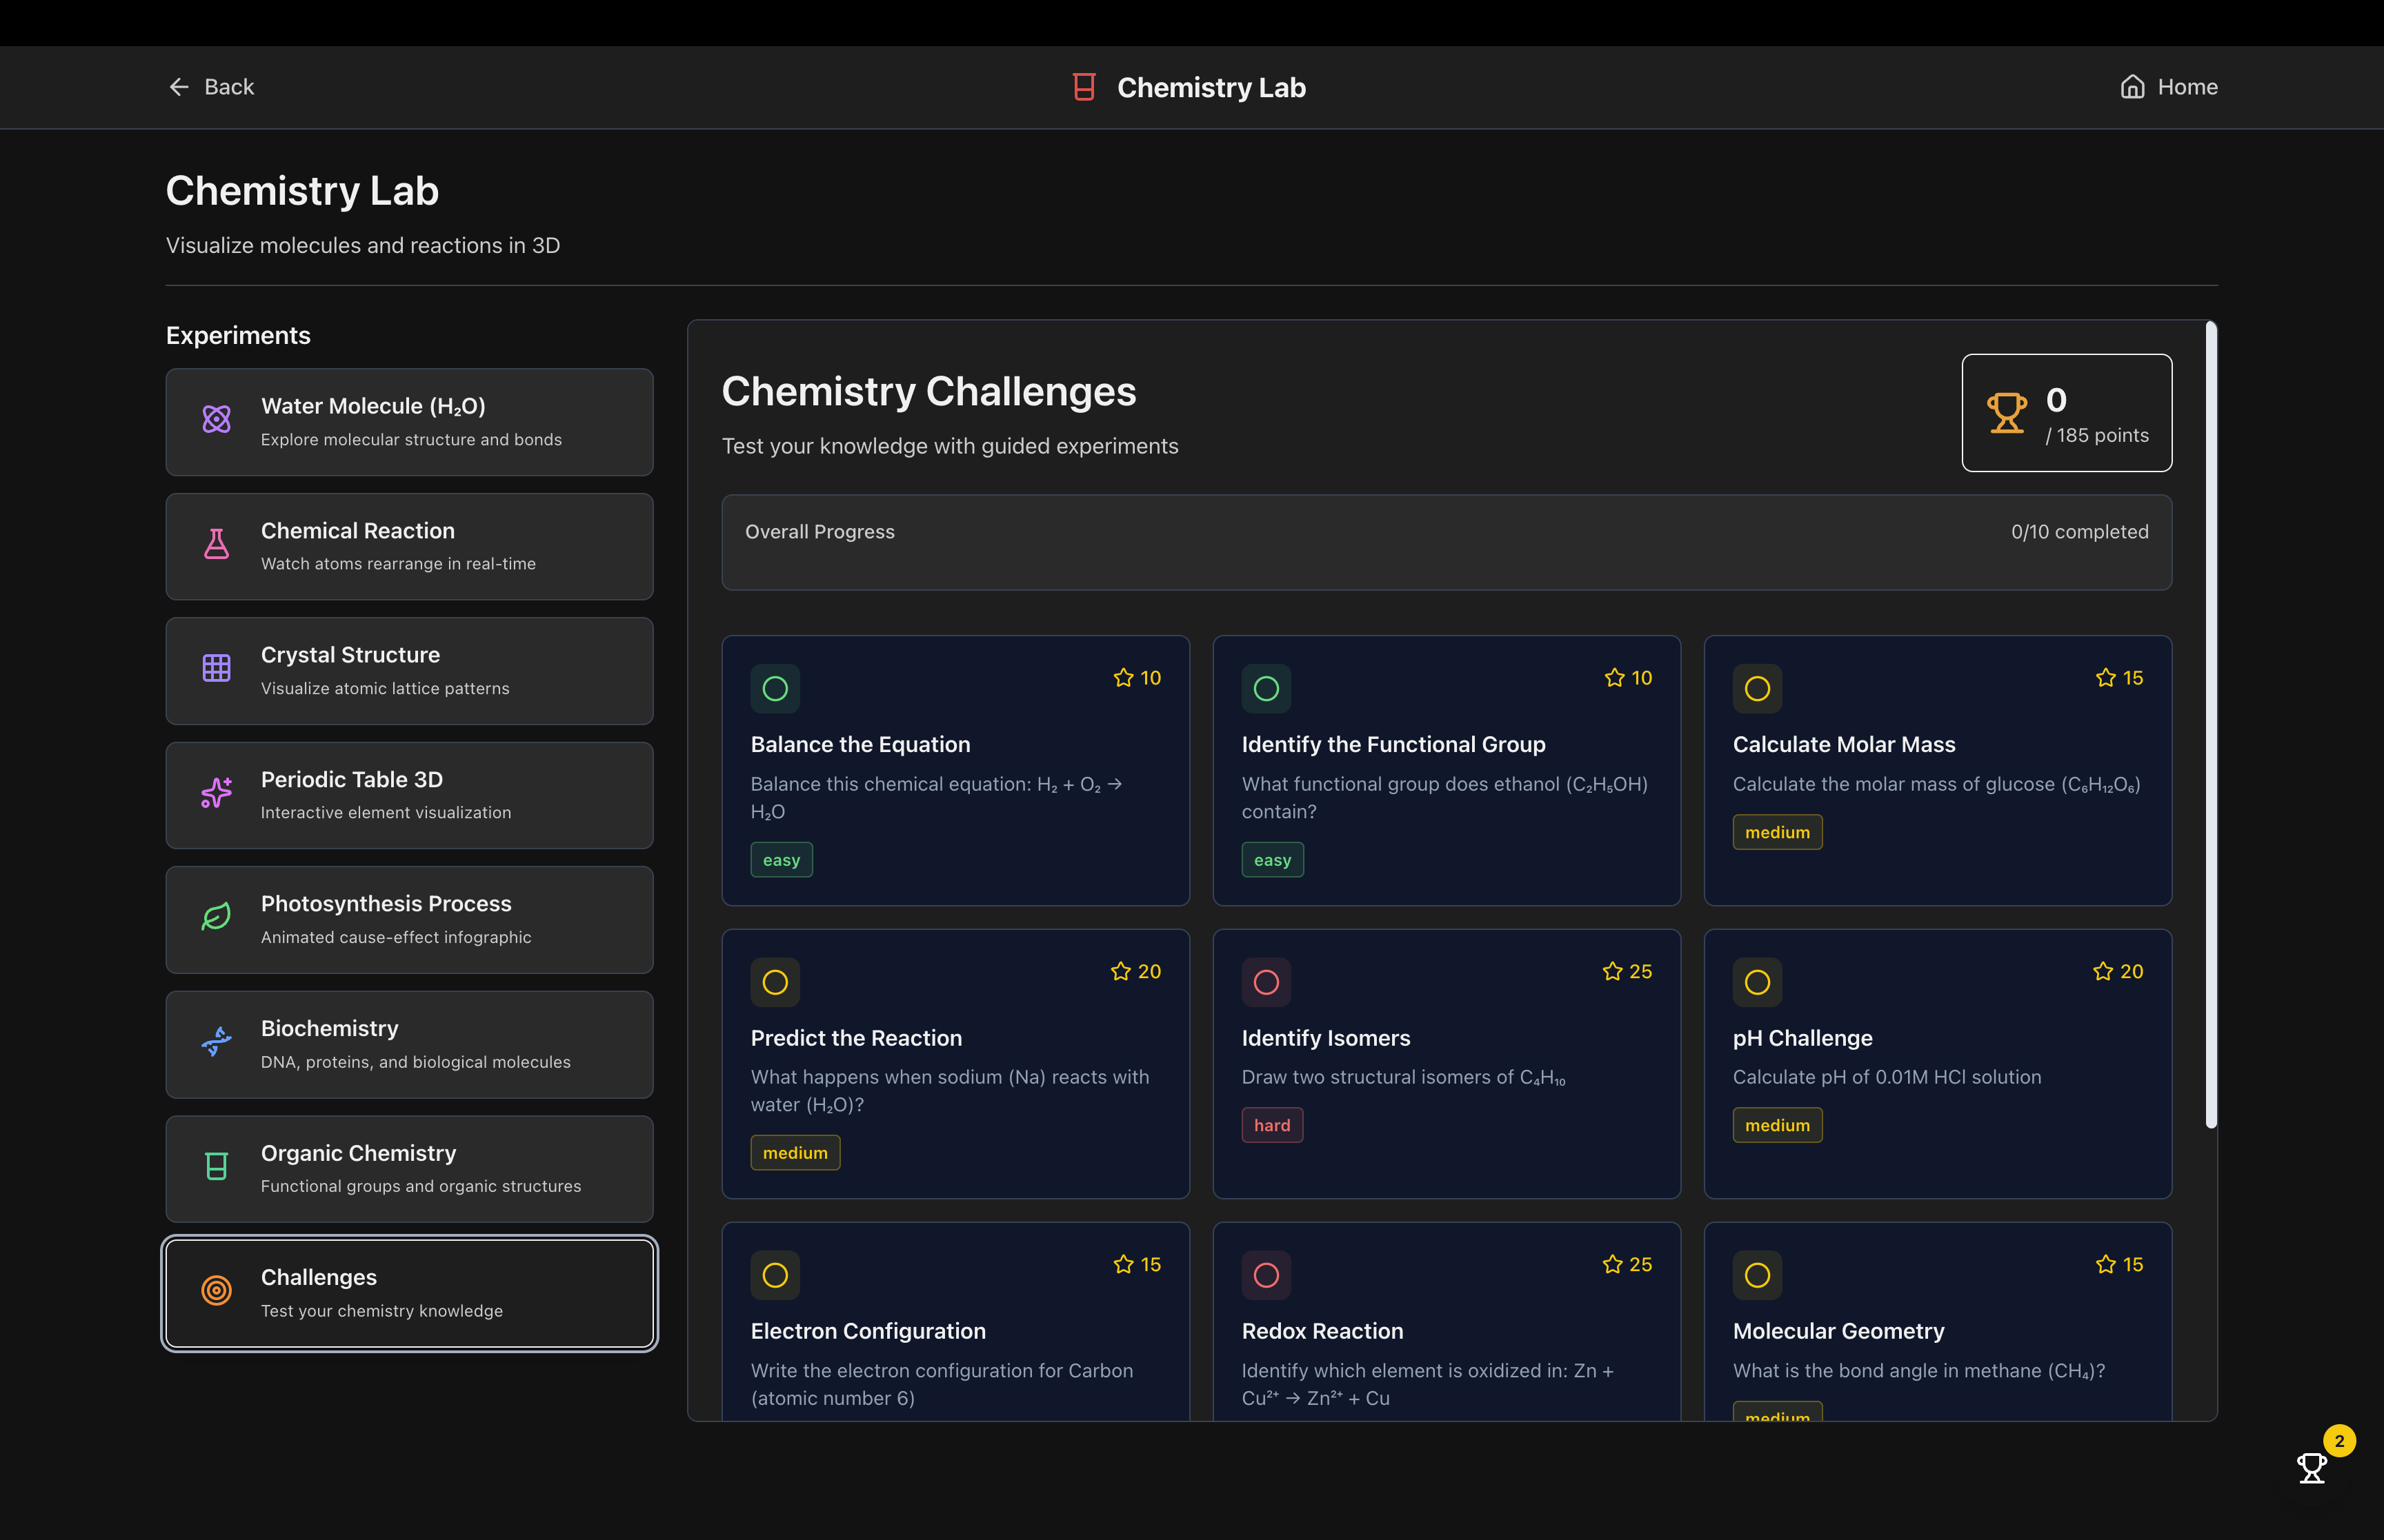Image resolution: width=2384 pixels, height=1540 pixels.
Task: Click the Crystal Structure grid icon
Action: [x=216, y=668]
